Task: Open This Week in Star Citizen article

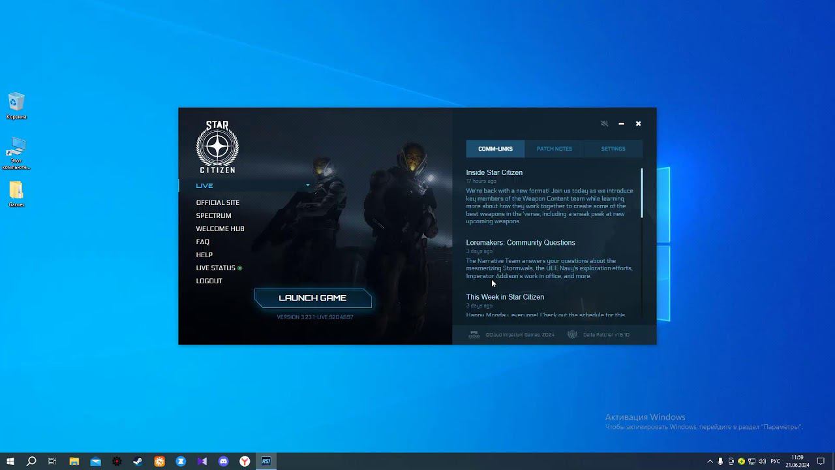Action: click(505, 296)
